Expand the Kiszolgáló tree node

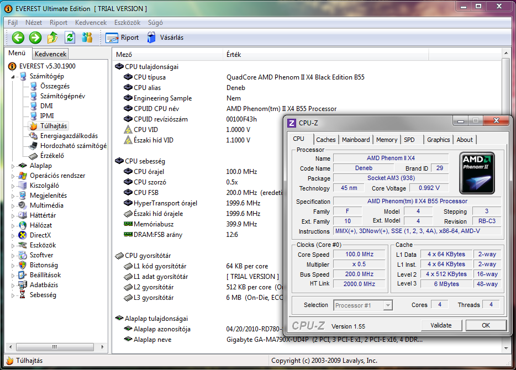13,186
